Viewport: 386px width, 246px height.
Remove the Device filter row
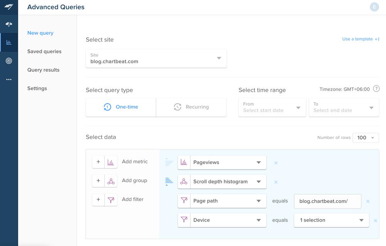[x=376, y=221]
